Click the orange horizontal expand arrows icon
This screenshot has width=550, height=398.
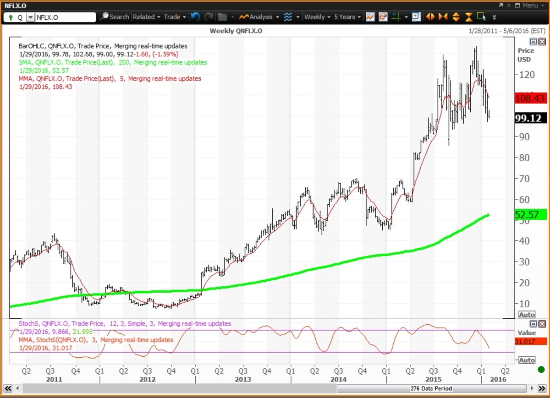(x=430, y=17)
